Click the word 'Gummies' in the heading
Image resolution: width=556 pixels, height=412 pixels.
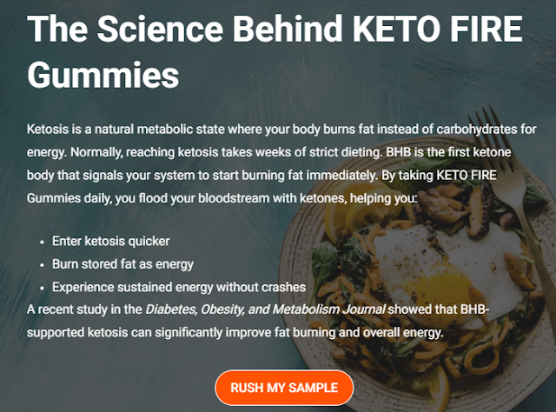[x=103, y=75]
